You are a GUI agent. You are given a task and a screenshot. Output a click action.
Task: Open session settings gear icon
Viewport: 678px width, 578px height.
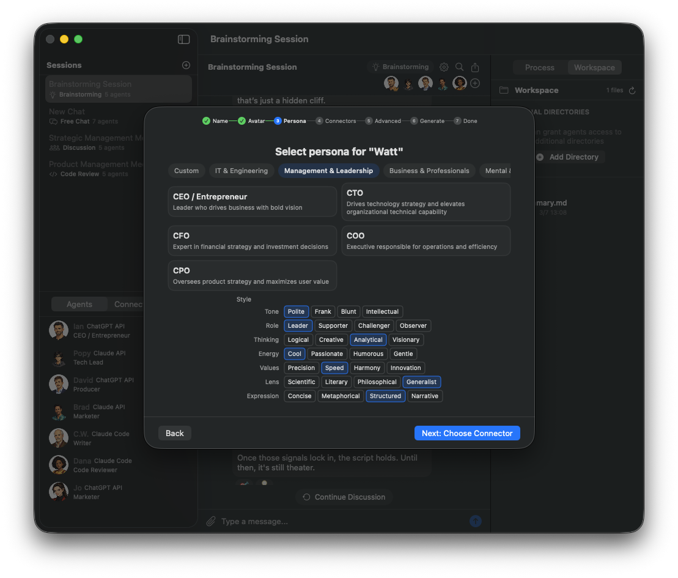pyautogui.click(x=444, y=67)
